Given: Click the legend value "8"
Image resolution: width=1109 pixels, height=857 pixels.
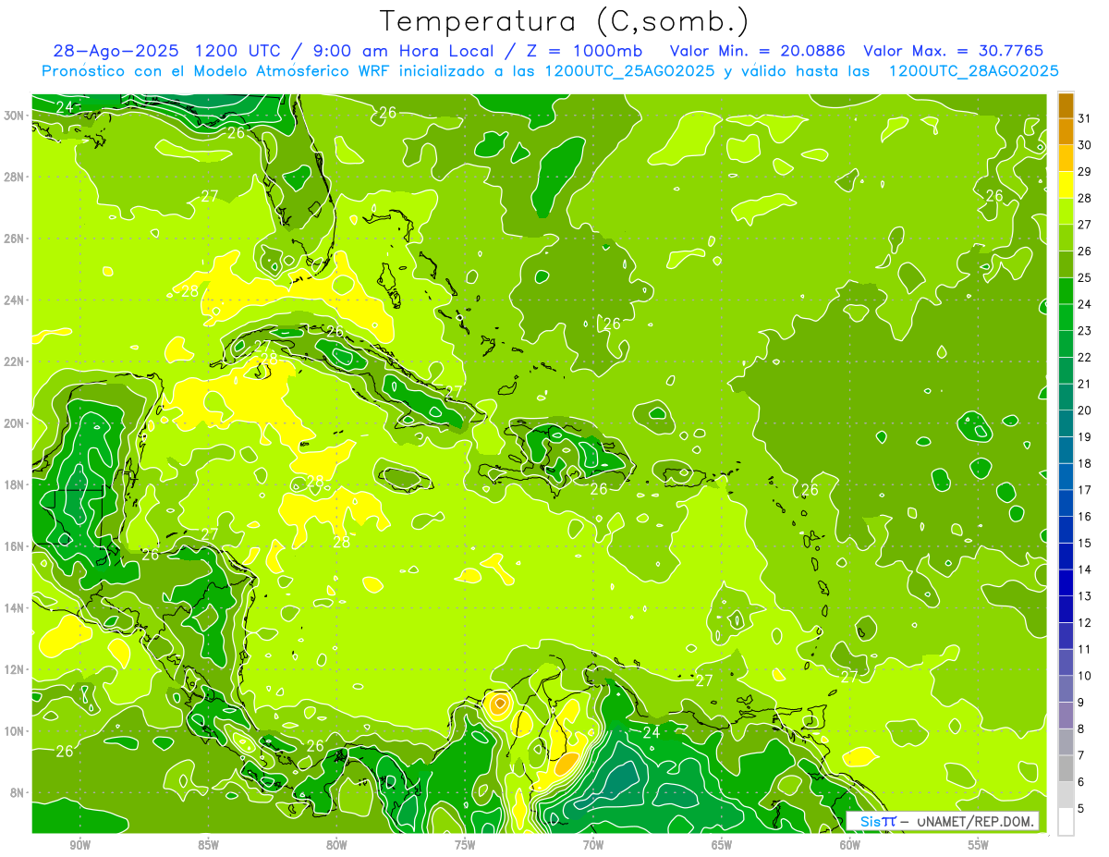Looking at the screenshot, I should point(1081,728).
